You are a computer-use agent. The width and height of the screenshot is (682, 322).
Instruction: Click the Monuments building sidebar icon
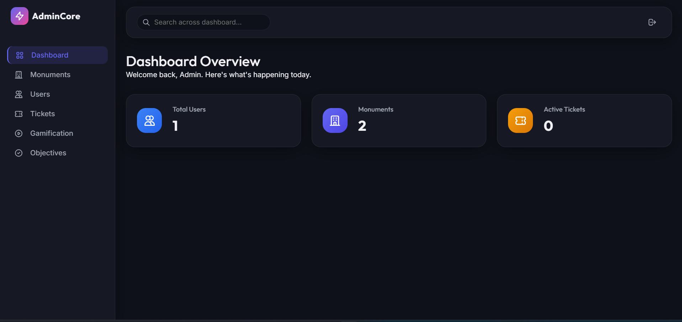pyautogui.click(x=19, y=75)
